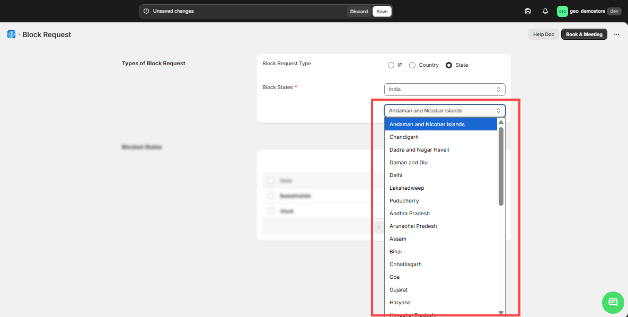This screenshot has width=628, height=317.
Task: Open the notifications bell
Action: pyautogui.click(x=545, y=11)
